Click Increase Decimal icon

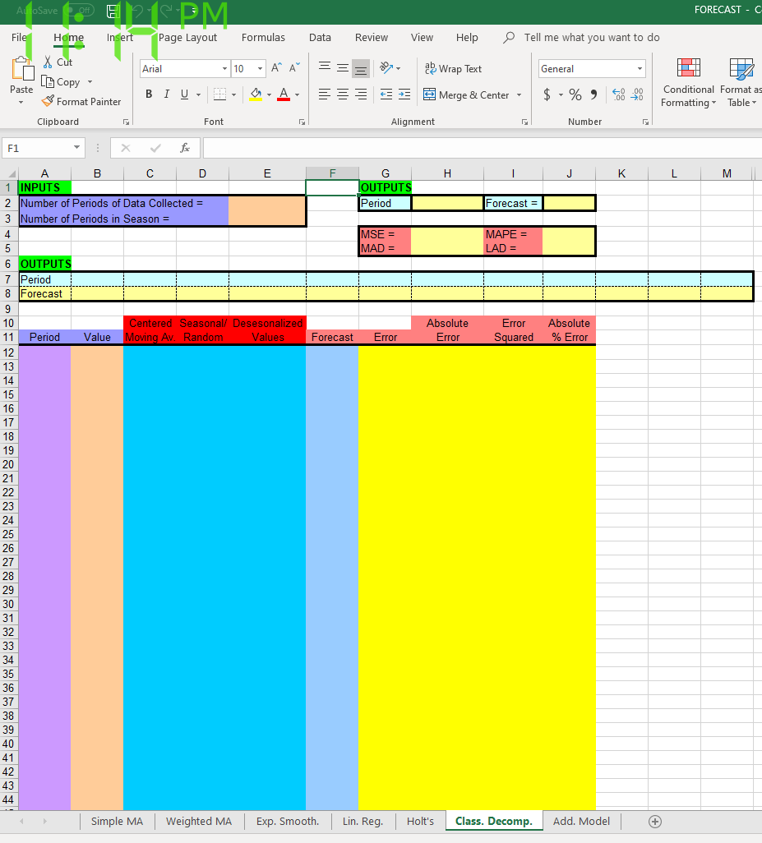[x=618, y=94]
